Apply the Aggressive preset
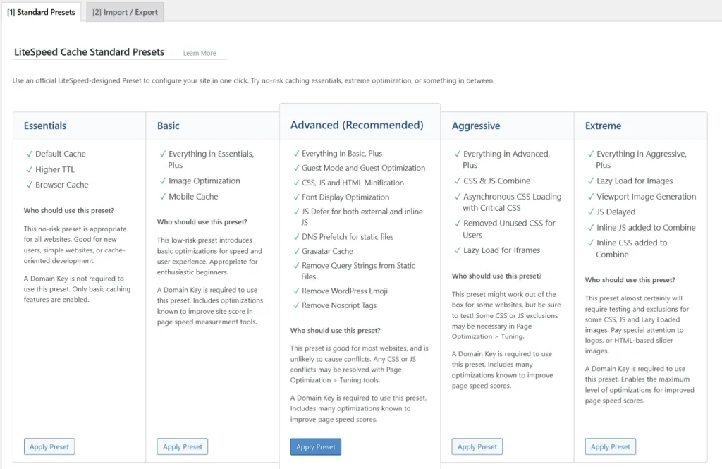This screenshot has height=469, width=722. click(477, 446)
